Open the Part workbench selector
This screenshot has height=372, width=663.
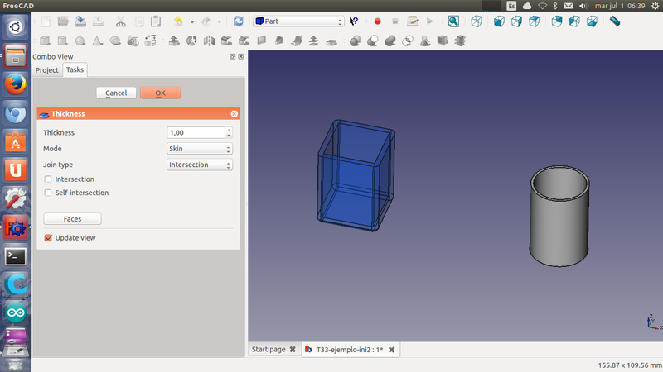pyautogui.click(x=298, y=21)
